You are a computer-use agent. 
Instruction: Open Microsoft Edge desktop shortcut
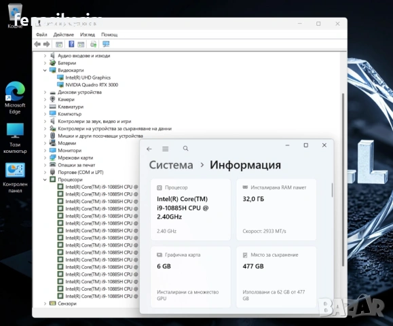coord(15,98)
